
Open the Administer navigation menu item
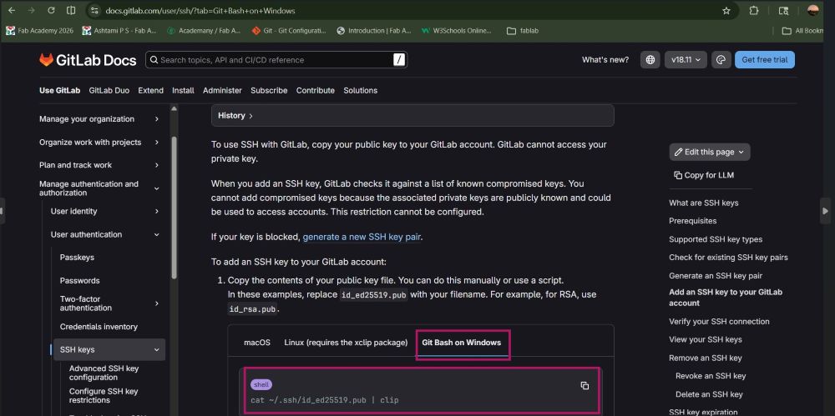click(x=222, y=90)
